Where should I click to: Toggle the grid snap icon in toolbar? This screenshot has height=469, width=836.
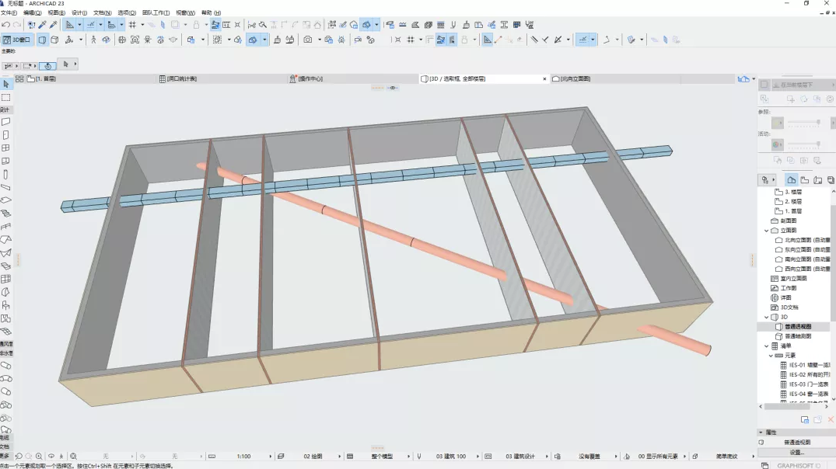tap(132, 25)
